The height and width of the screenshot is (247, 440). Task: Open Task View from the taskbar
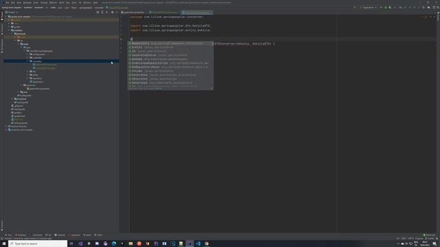click(71, 244)
